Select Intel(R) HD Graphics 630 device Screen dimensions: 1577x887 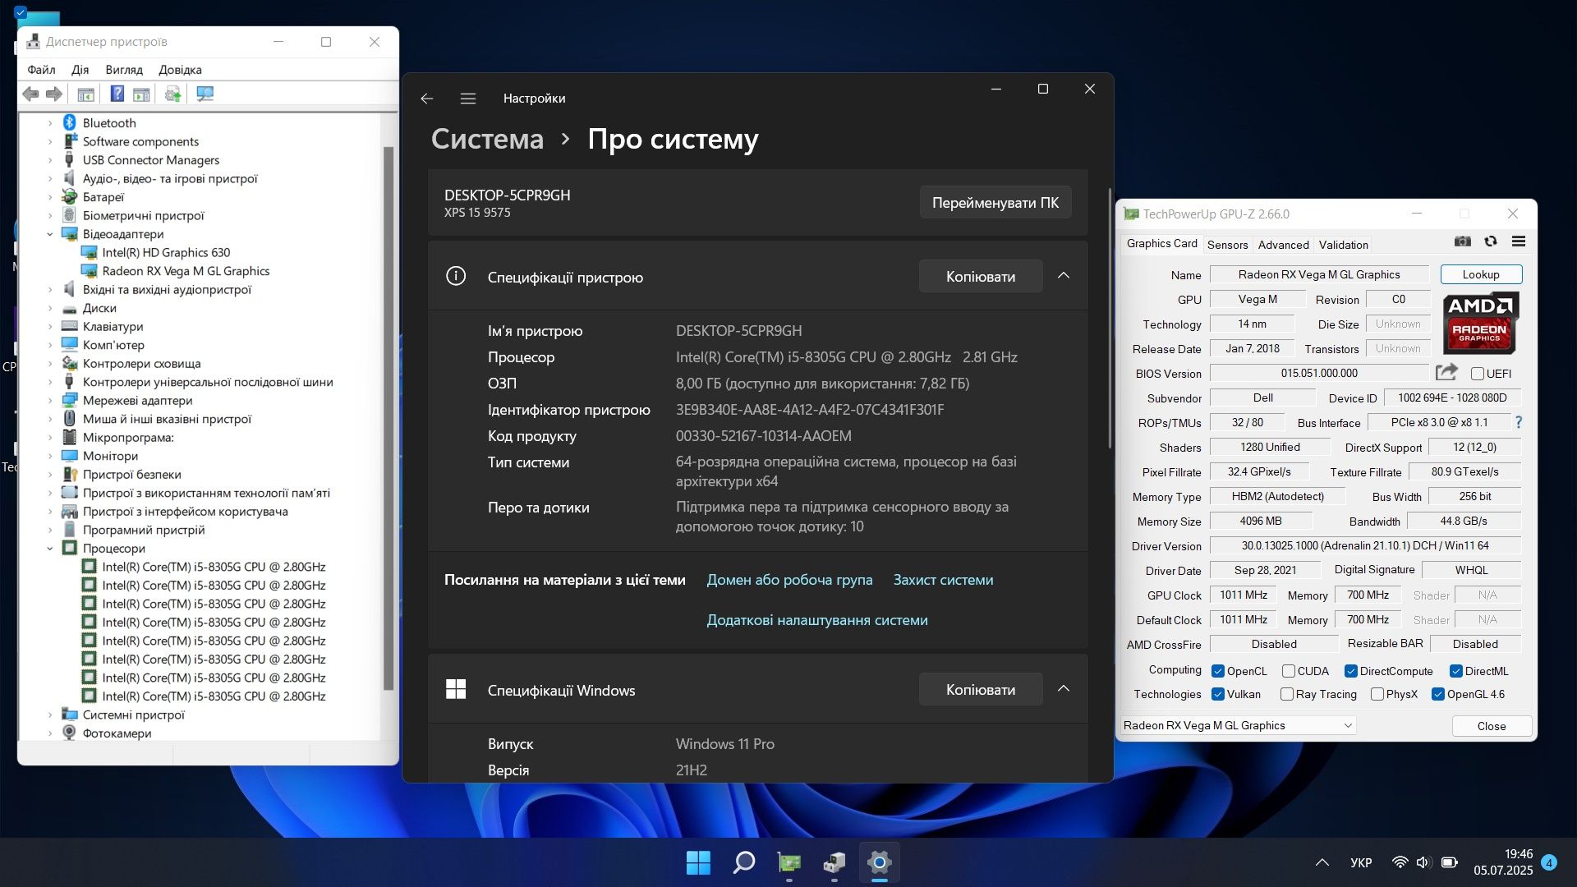pyautogui.click(x=166, y=253)
